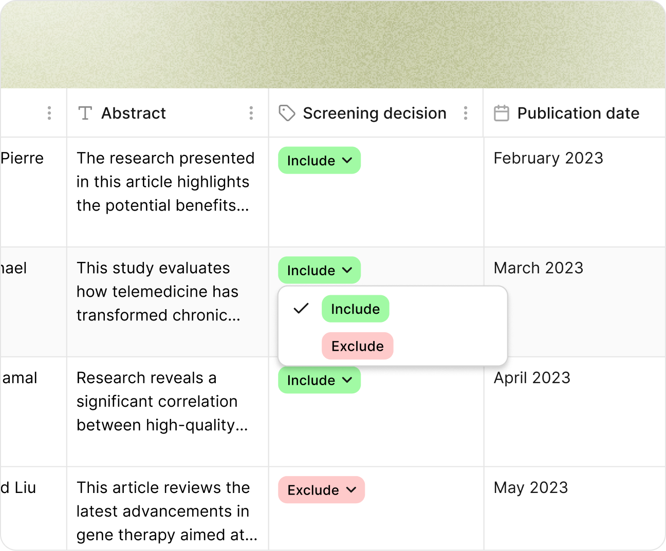Screen dimensions: 666x551
Task: Click the February 2023 date cell
Action: coord(548,158)
